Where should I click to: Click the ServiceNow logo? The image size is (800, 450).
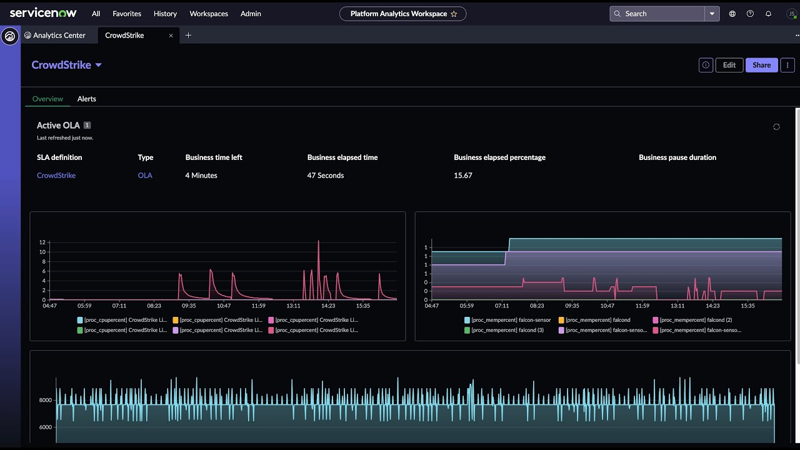point(42,13)
